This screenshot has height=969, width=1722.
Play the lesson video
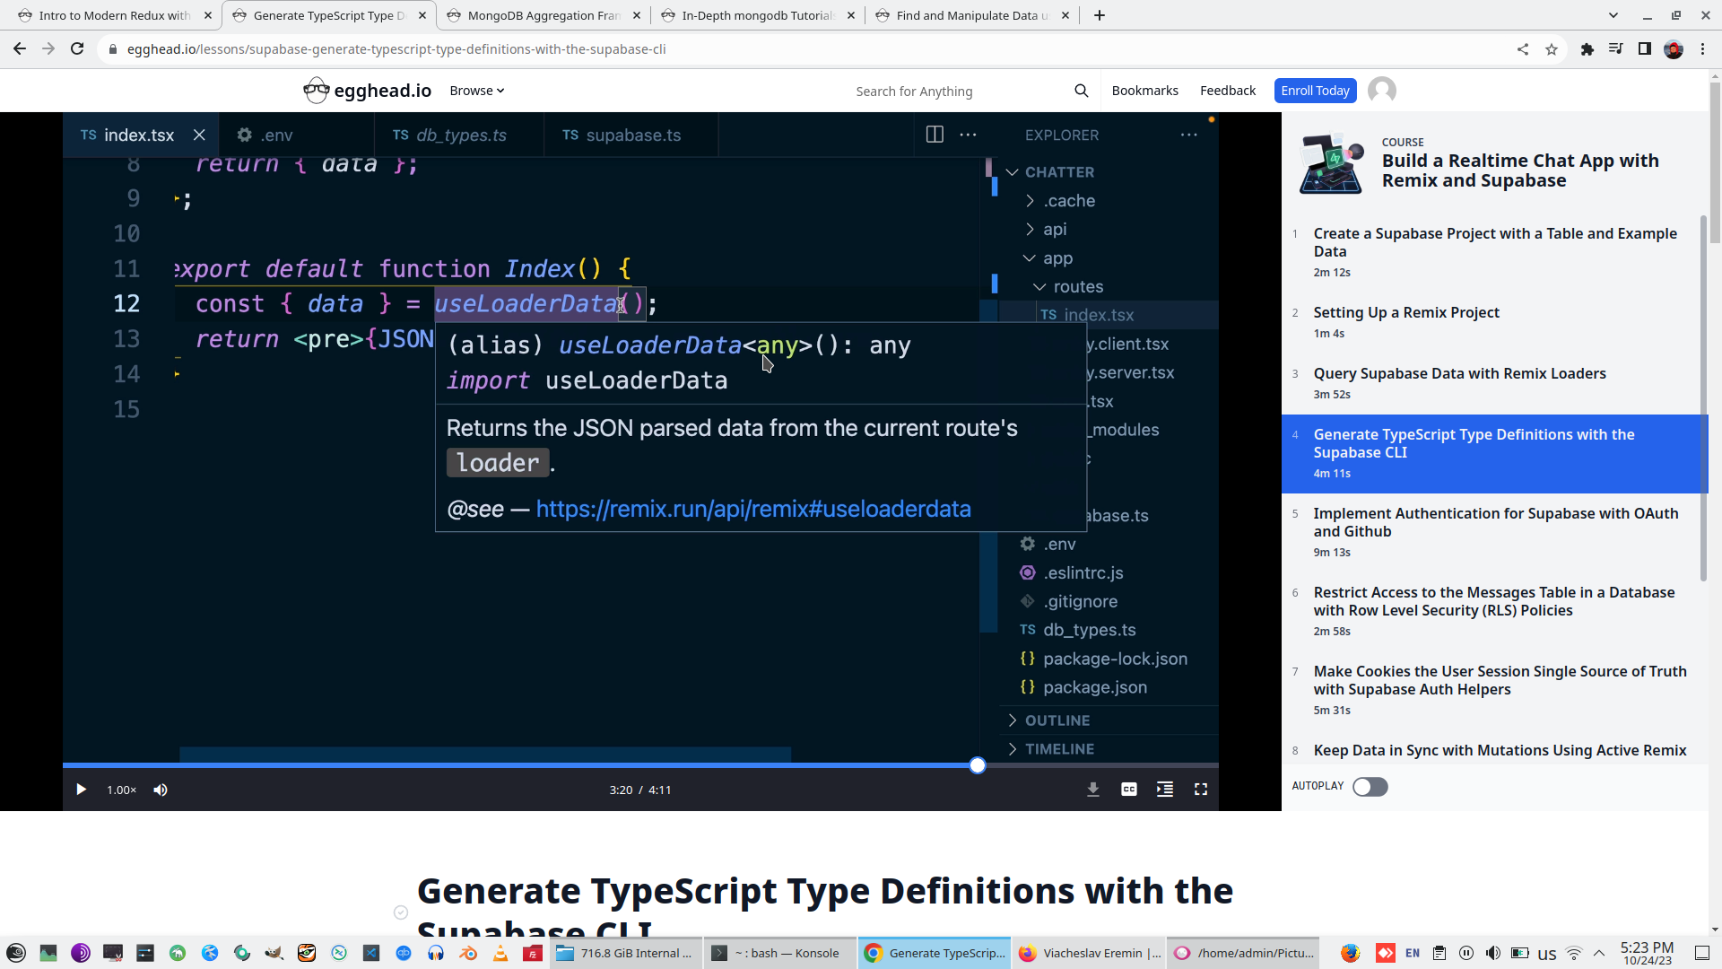pyautogui.click(x=81, y=790)
